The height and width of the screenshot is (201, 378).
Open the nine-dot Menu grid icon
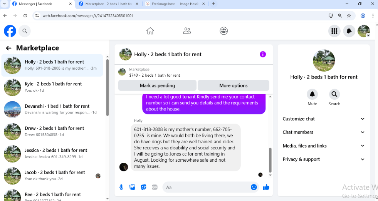pyautogui.click(x=334, y=31)
